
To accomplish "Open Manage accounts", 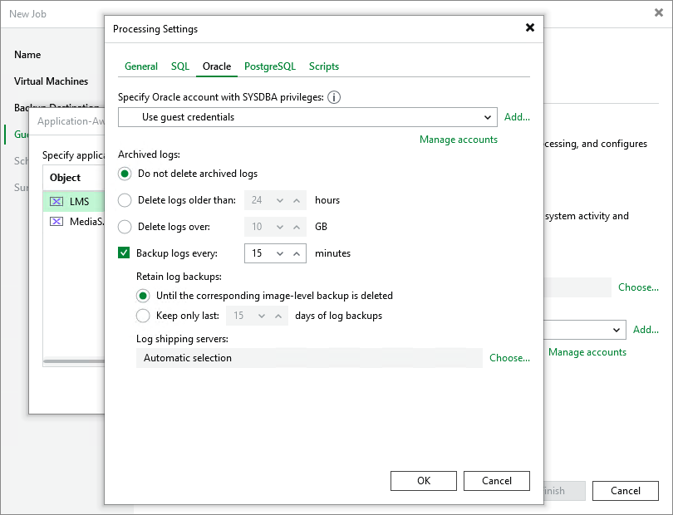I will pyautogui.click(x=458, y=140).
